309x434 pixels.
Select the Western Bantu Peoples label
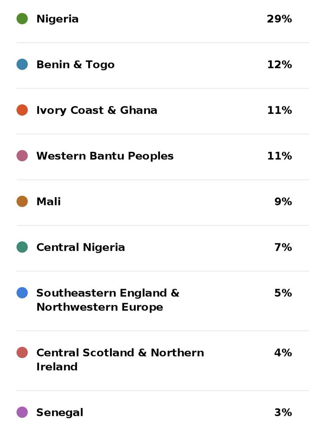pyautogui.click(x=105, y=156)
